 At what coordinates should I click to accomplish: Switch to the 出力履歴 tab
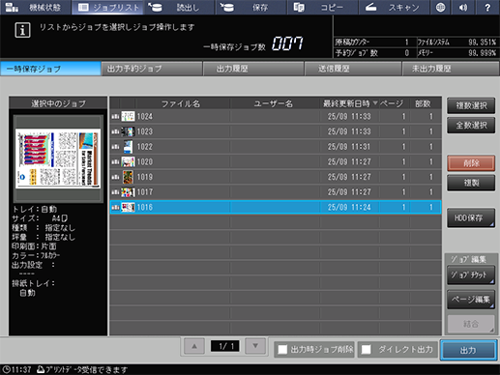pyautogui.click(x=253, y=69)
